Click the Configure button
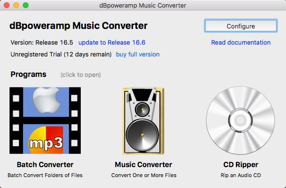Image resolution: width=286 pixels, height=188 pixels. tap(241, 26)
